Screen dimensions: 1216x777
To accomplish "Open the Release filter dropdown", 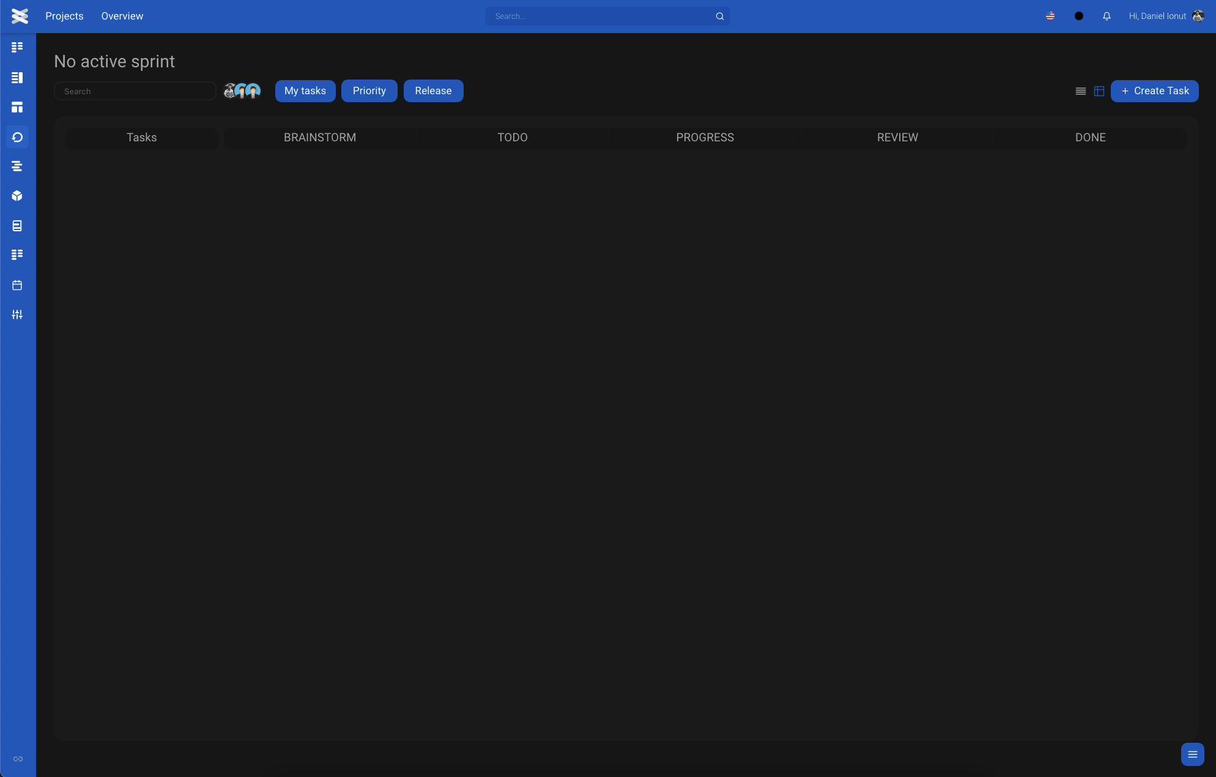I will pyautogui.click(x=433, y=91).
